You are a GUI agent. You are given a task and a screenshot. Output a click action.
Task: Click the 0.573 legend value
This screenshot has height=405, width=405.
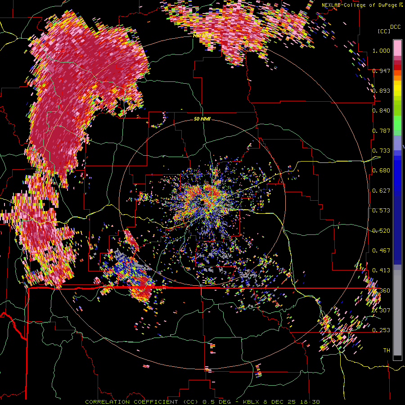(381, 211)
